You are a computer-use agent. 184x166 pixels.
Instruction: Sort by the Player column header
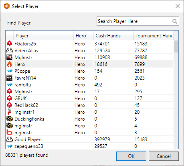coord(44,36)
